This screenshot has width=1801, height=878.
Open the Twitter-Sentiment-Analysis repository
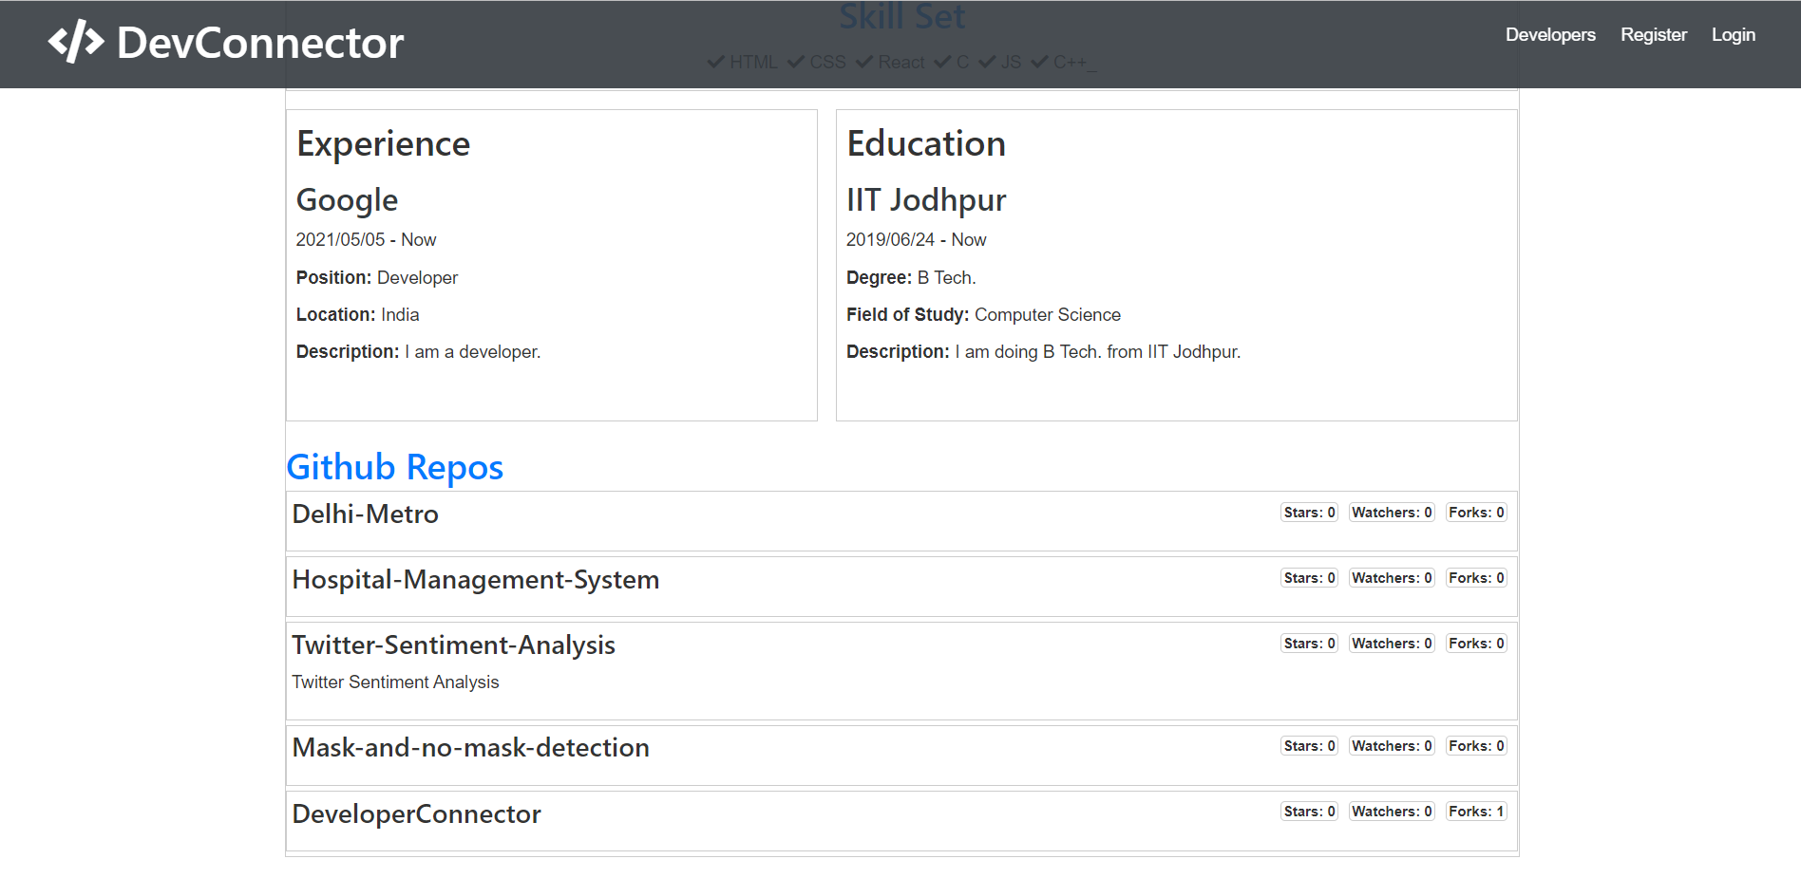[x=453, y=645]
